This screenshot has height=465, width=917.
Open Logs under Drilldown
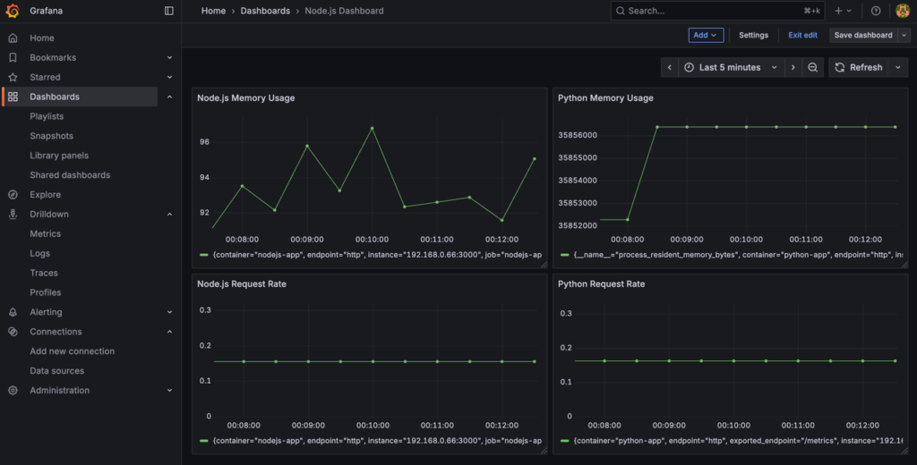point(39,253)
